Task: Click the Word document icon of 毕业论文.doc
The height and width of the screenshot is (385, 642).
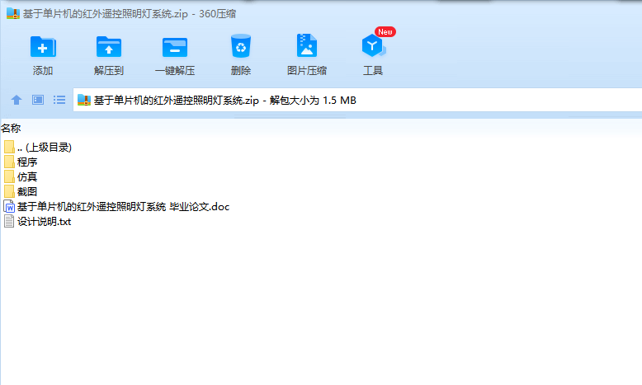Action: pyautogui.click(x=9, y=207)
